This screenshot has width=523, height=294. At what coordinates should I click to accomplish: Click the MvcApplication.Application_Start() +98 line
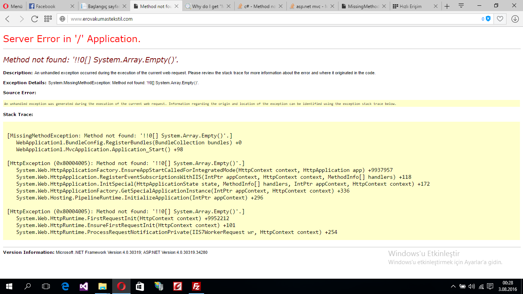[100, 149]
